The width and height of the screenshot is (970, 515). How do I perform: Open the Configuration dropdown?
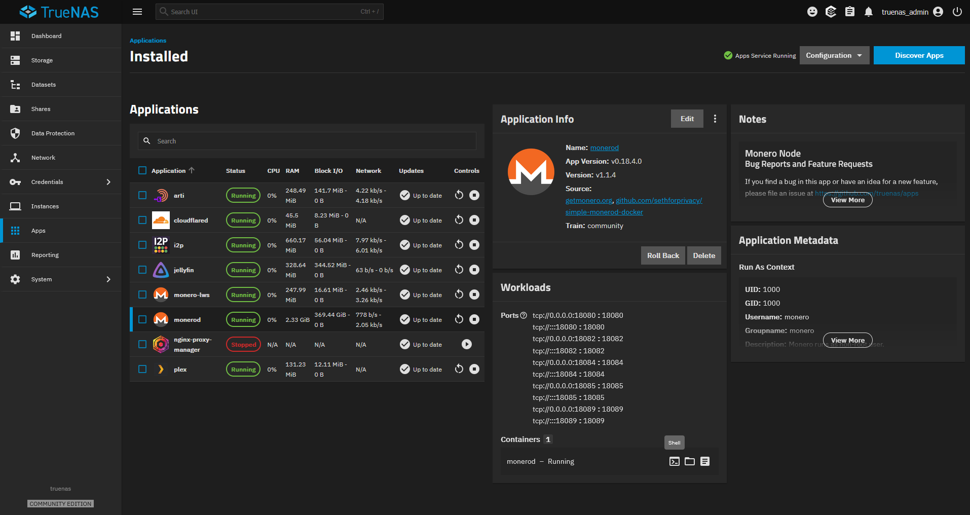coord(834,55)
